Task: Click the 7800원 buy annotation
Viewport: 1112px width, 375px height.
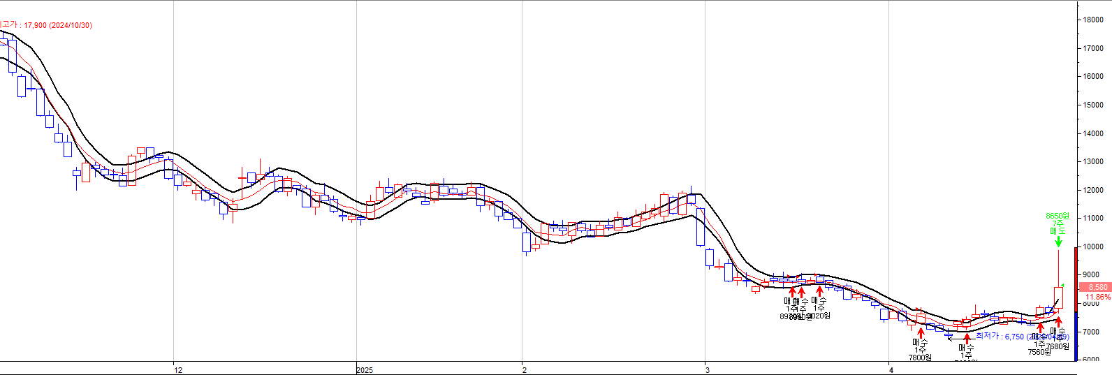Action: click(x=920, y=358)
